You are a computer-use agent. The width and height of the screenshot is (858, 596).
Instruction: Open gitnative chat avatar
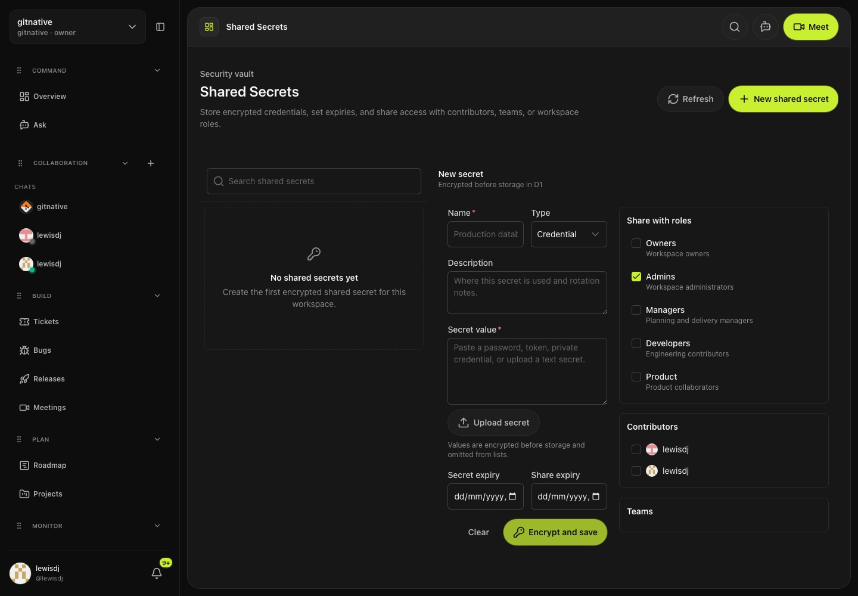pos(26,207)
